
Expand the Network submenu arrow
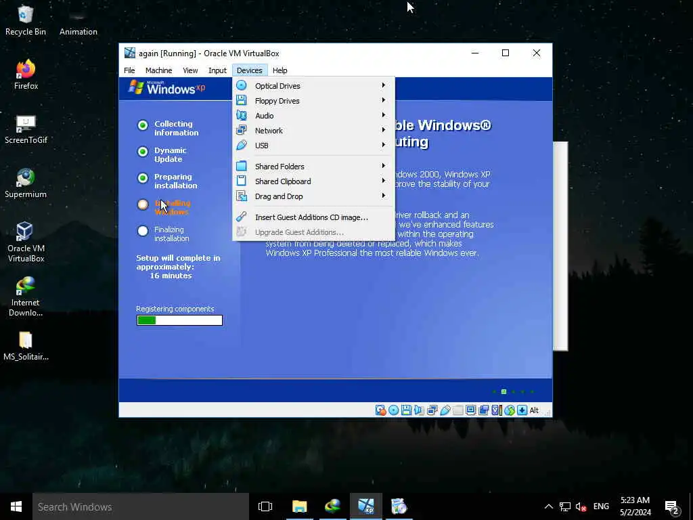(x=383, y=130)
